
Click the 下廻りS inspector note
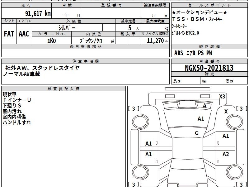click(x=12, y=106)
